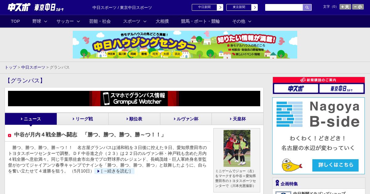Click the shrimp tempura mascot icon
Image resolution: width=370 pixels, height=194 pixels.
tap(292, 165)
